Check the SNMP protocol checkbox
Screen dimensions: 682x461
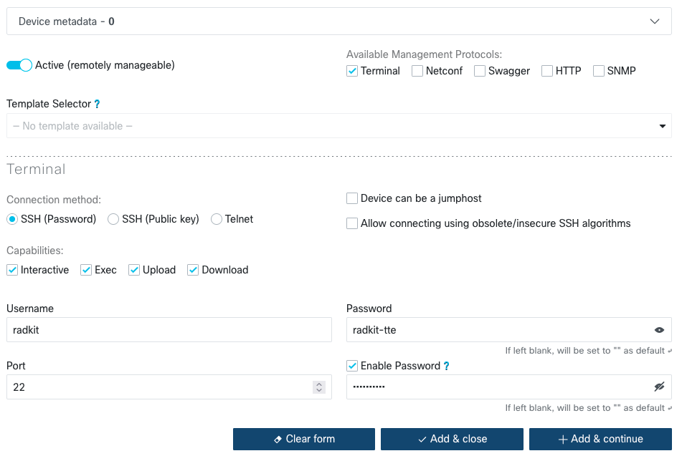coord(598,71)
